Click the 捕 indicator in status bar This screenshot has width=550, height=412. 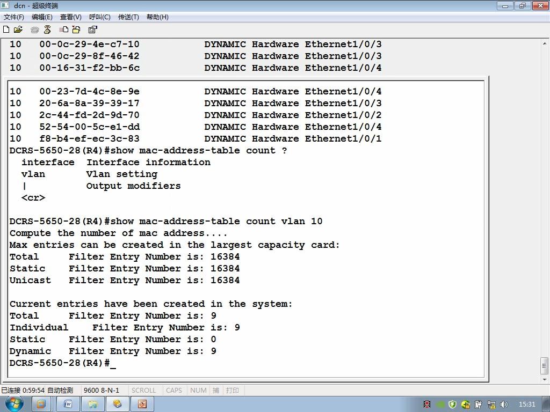pyautogui.click(x=216, y=390)
